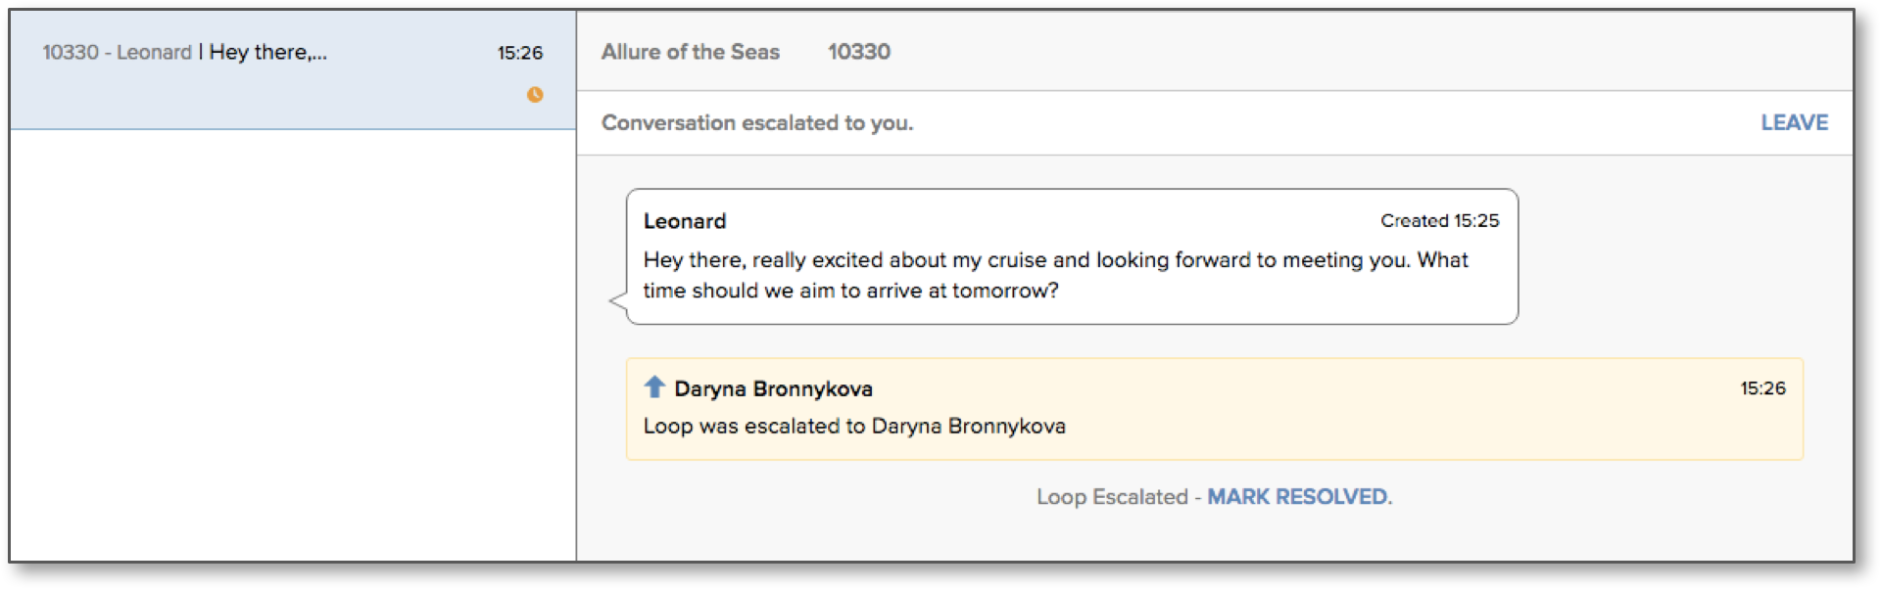
Task: Click the LEAVE link
Action: (x=1794, y=122)
